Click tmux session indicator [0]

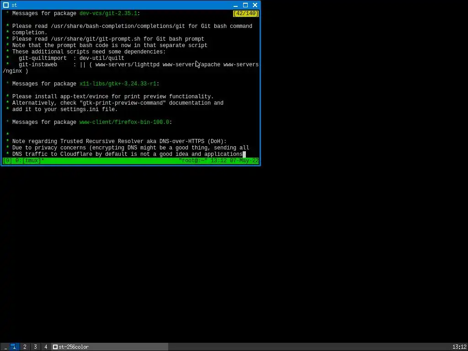7,160
